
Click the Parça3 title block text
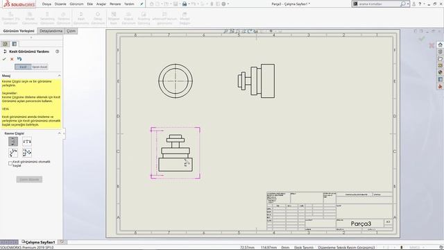click(361, 224)
